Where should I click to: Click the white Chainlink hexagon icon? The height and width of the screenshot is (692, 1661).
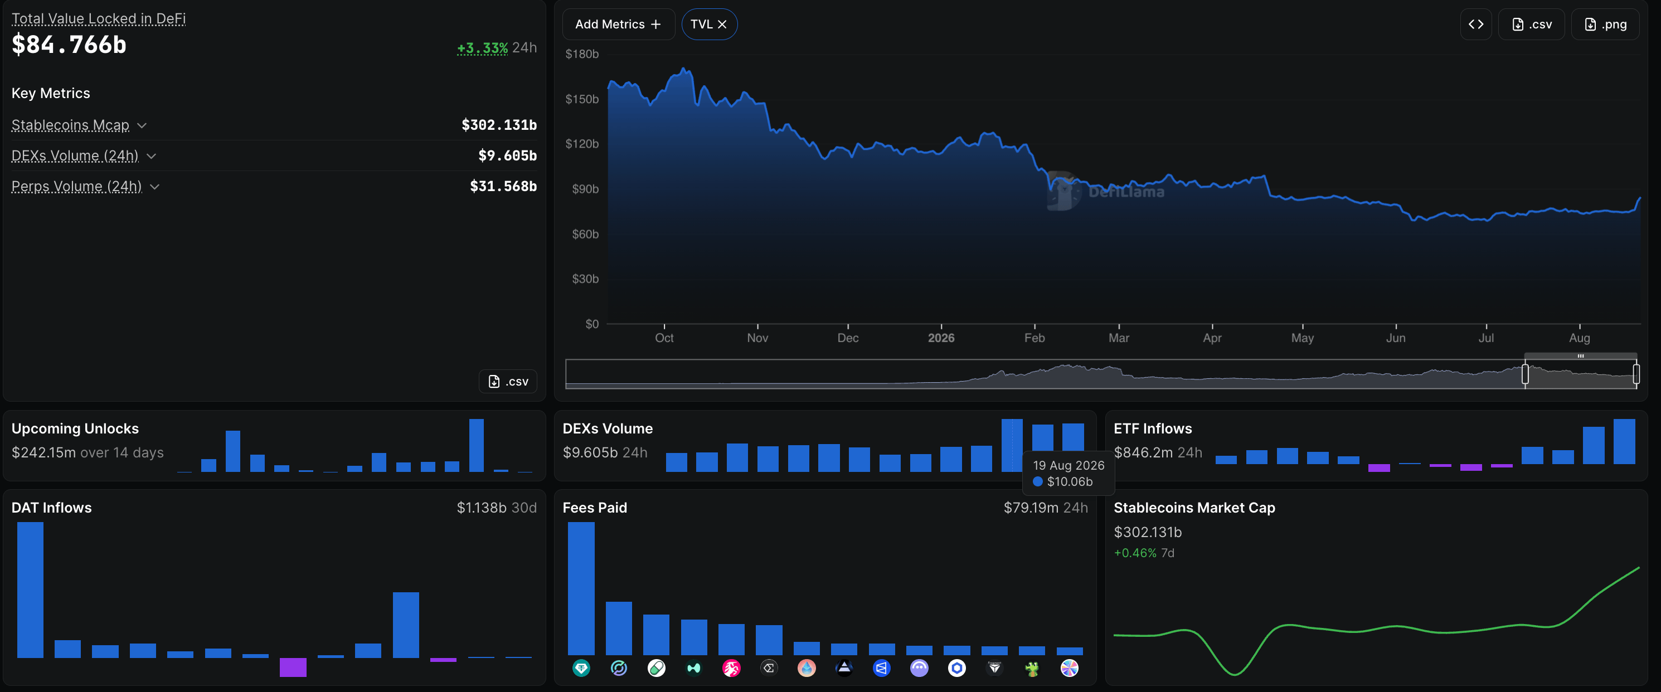pos(957,668)
